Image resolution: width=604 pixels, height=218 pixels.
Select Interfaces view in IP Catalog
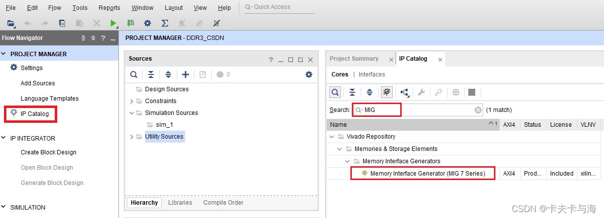point(372,74)
